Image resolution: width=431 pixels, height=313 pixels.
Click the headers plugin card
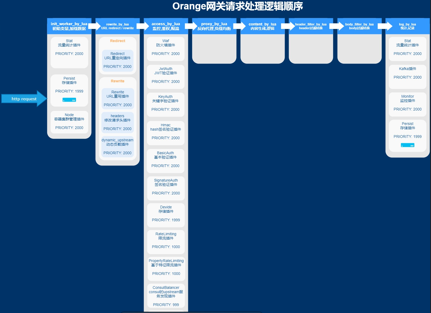pyautogui.click(x=118, y=123)
